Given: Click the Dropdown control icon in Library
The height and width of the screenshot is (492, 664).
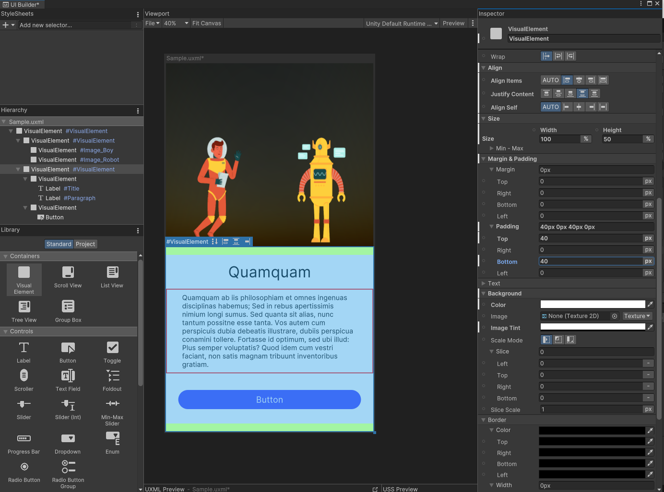Looking at the screenshot, I should [68, 439].
